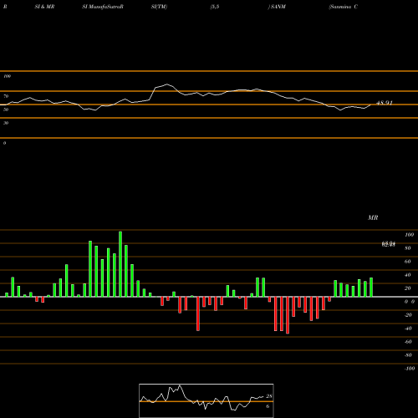The image size is (418, 418).
Task: Click the 6 value in the mini chart
Action: click(x=268, y=406)
